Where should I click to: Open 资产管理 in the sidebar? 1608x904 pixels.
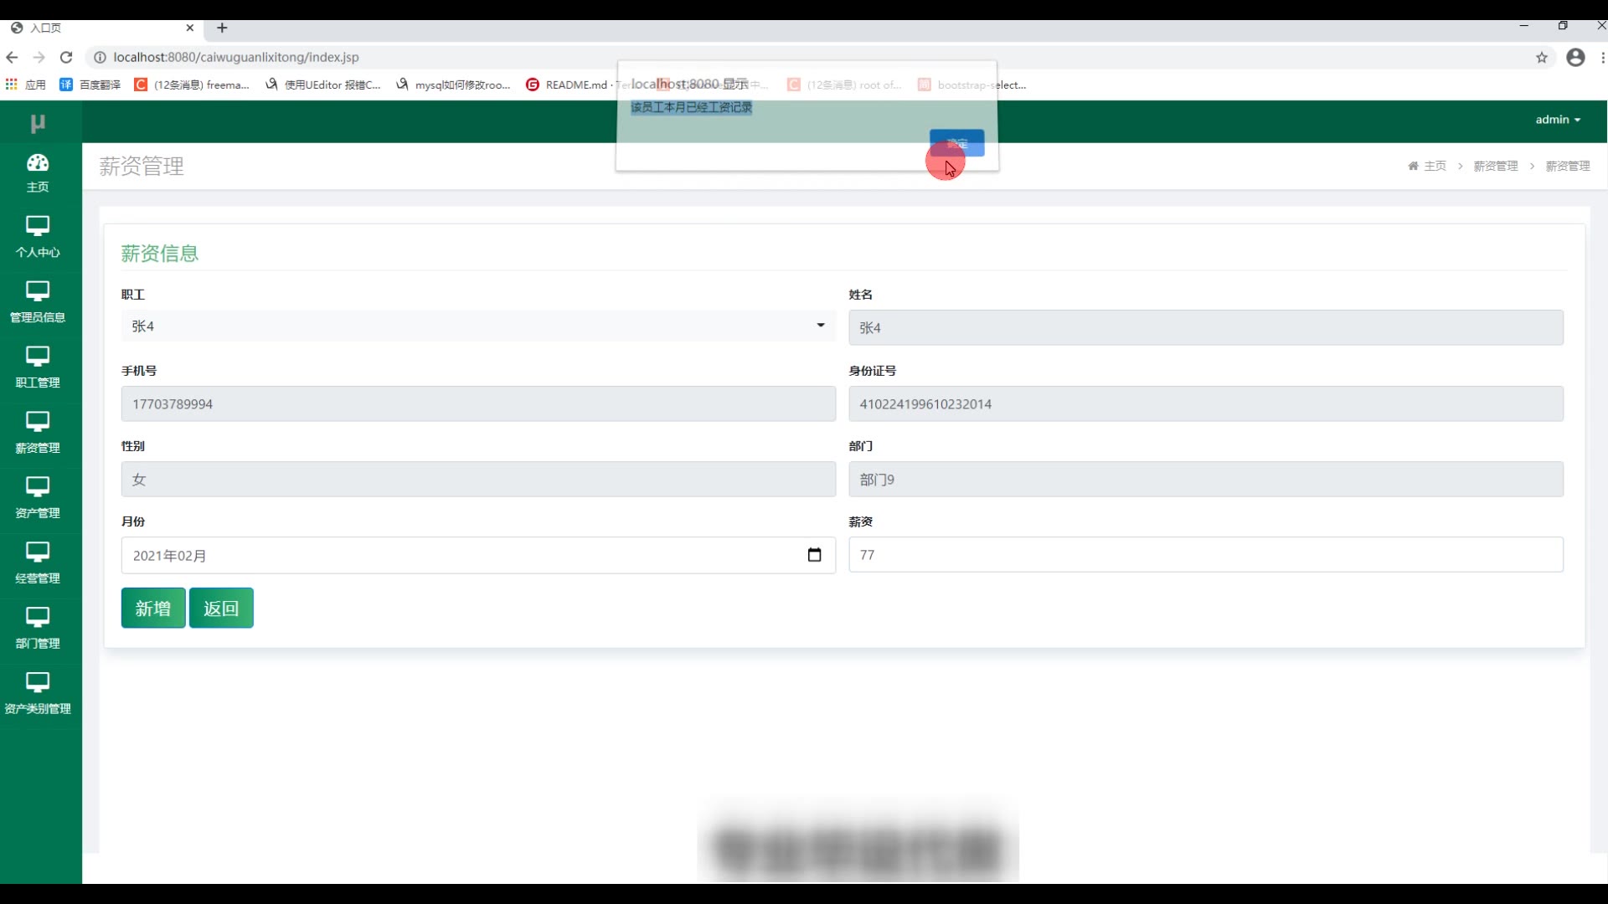point(38,499)
